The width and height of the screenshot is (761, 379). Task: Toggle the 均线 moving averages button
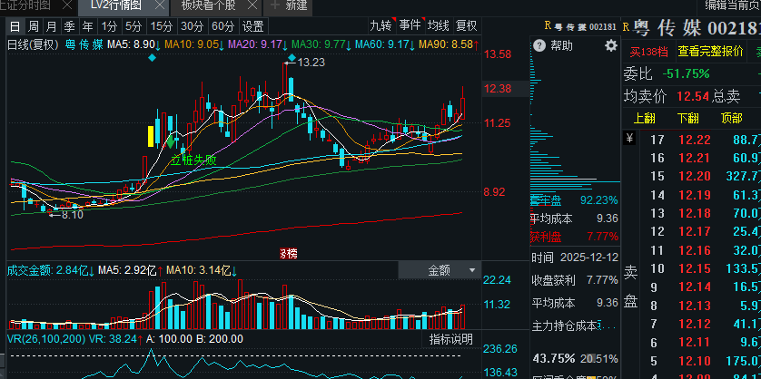pos(439,25)
